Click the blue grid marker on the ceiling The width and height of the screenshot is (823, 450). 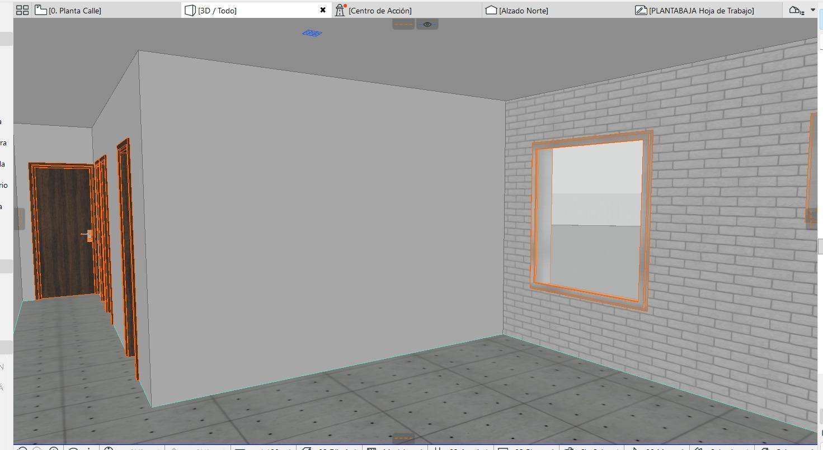click(312, 33)
